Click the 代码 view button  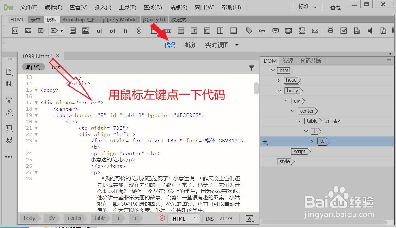coord(170,45)
